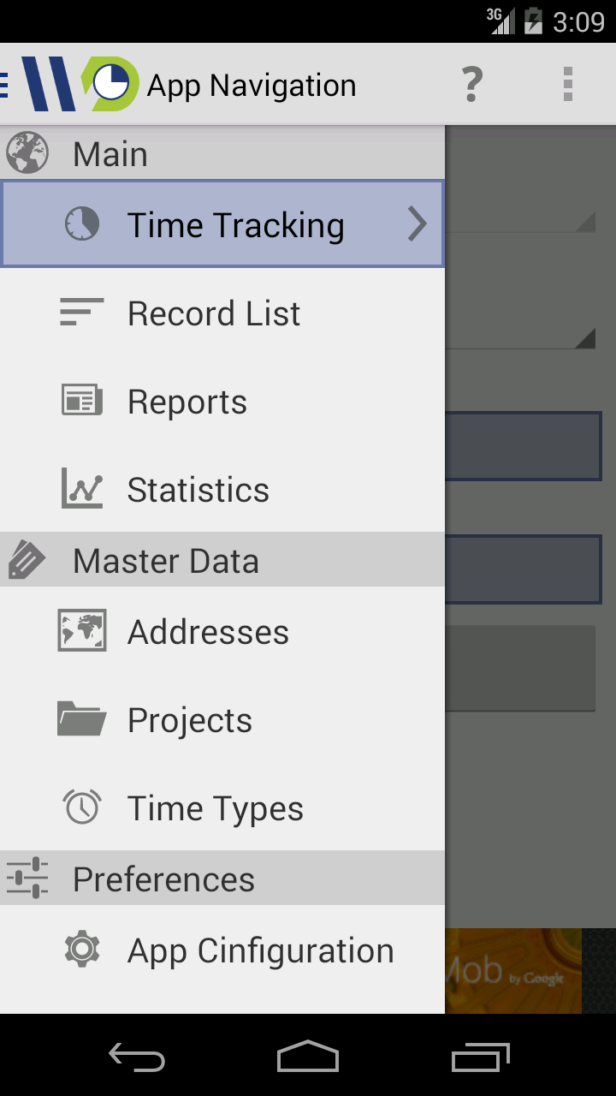Image resolution: width=616 pixels, height=1096 pixels.
Task: Tap the battery icon in status bar
Action: pyautogui.click(x=533, y=21)
